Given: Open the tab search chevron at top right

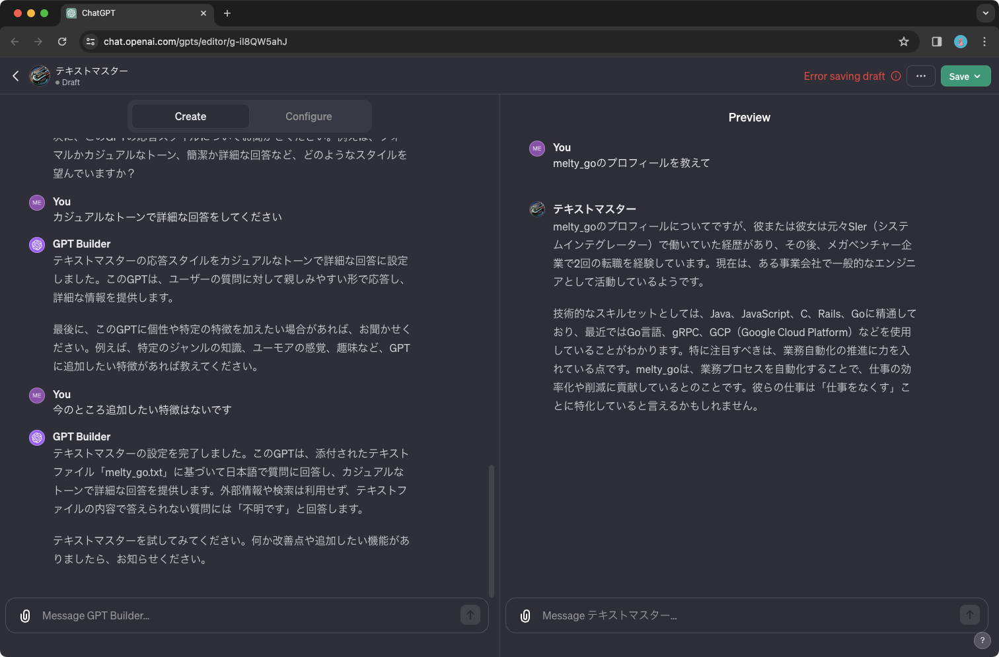Looking at the screenshot, I should pyautogui.click(x=985, y=13).
